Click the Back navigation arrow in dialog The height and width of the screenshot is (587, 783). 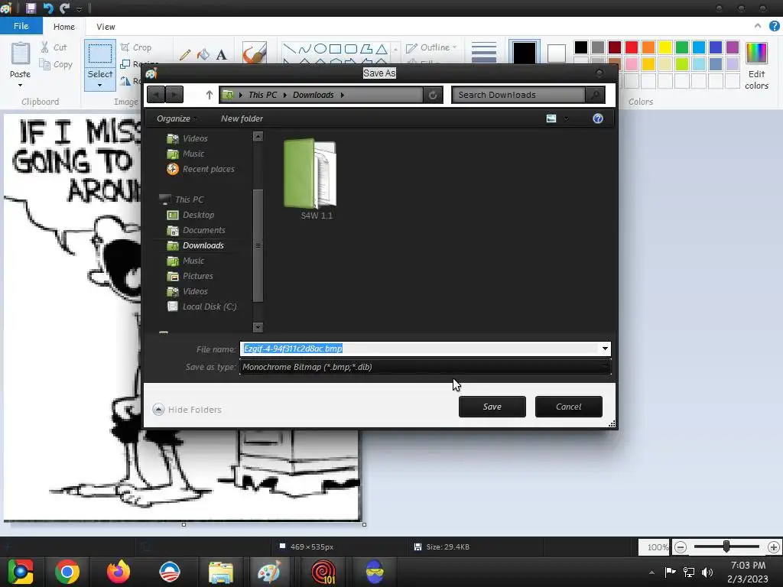pyautogui.click(x=156, y=94)
